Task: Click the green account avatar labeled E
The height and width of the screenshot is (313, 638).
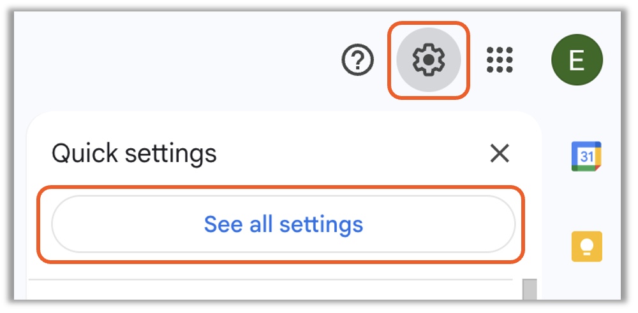Action: [x=577, y=60]
